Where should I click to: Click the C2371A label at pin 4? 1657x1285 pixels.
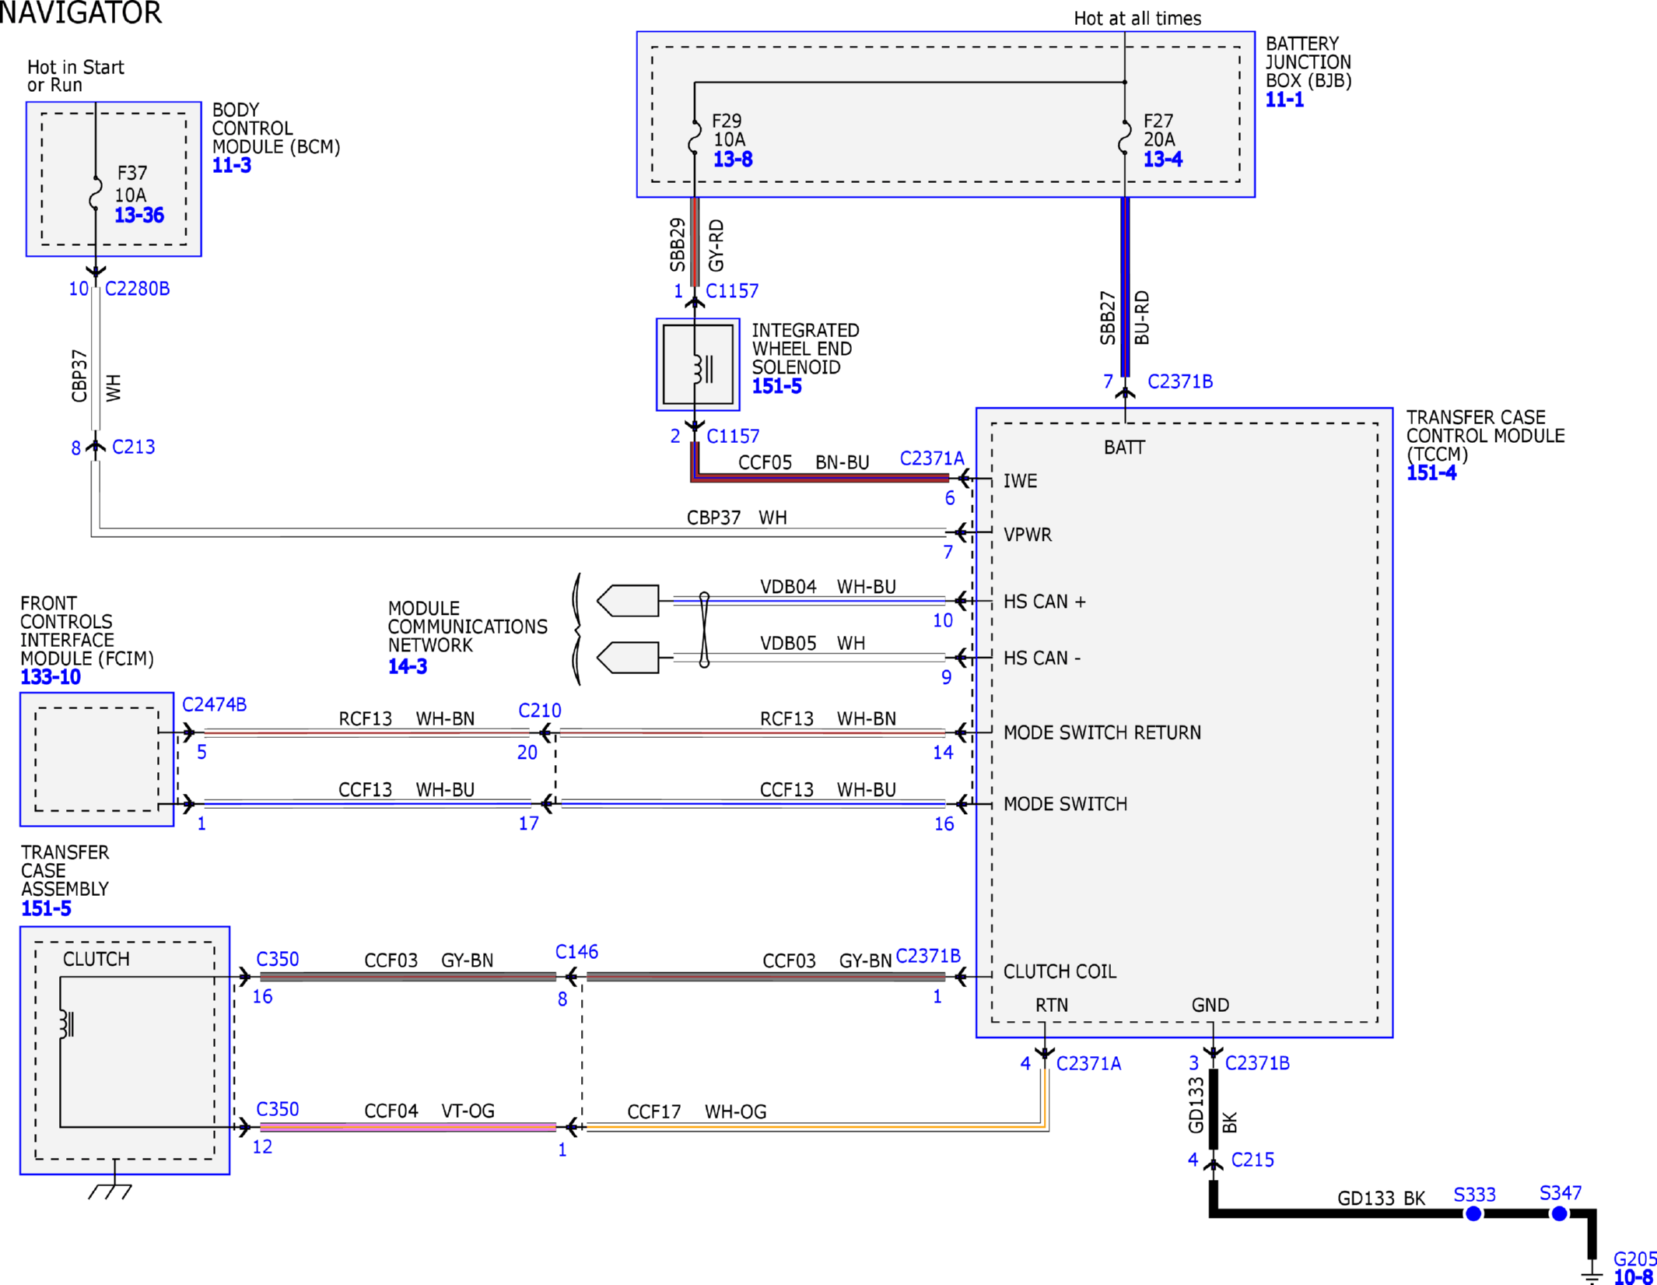click(x=1088, y=1064)
